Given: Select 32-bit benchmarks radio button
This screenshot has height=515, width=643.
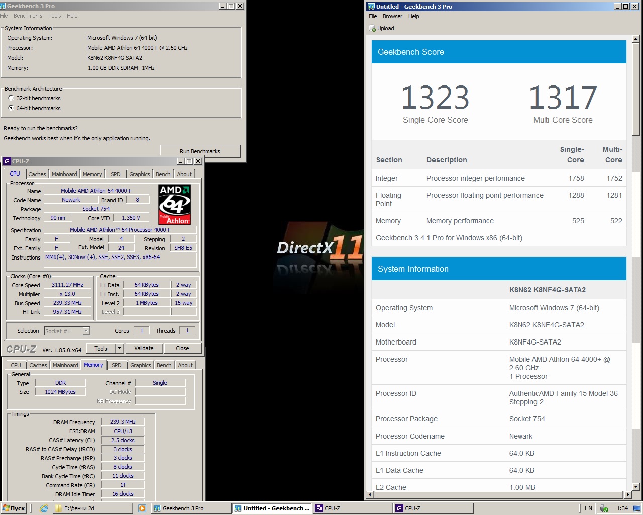Looking at the screenshot, I should point(11,98).
